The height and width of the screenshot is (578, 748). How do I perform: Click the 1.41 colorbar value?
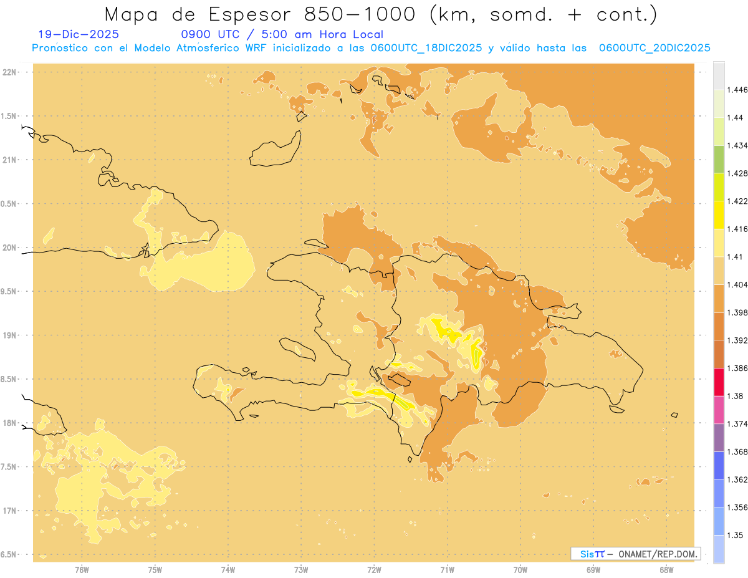[x=735, y=257]
